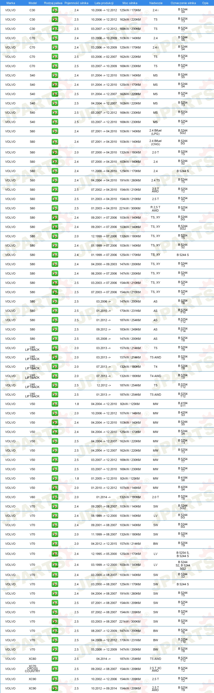This screenshot has height=693, width=214.
Task: Click the fuel icon in the V40 Liftback T4 AWD row
Action: point(55,376)
